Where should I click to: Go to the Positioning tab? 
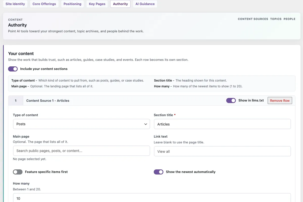click(x=72, y=4)
